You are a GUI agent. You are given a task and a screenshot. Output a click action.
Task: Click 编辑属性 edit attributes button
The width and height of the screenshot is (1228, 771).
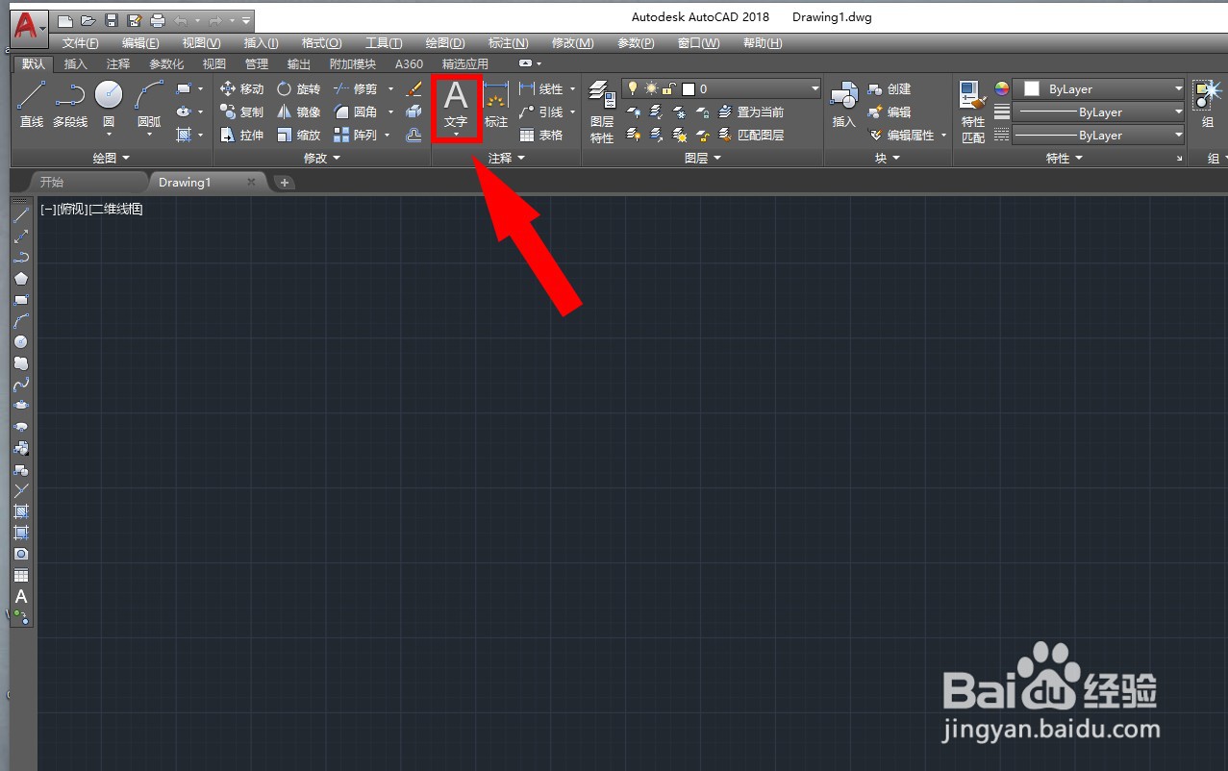pyautogui.click(x=902, y=136)
